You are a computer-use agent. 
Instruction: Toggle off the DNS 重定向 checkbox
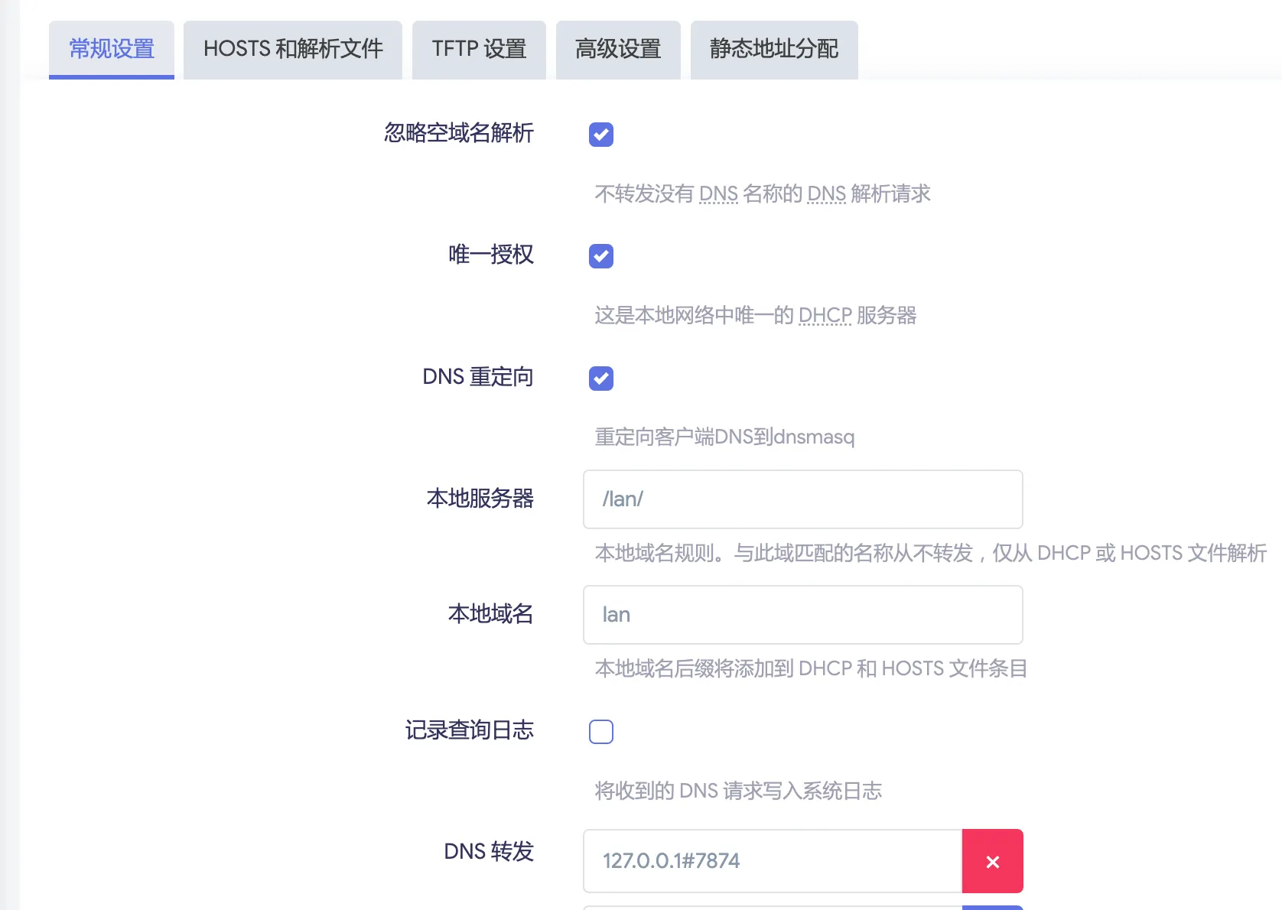pyautogui.click(x=601, y=378)
